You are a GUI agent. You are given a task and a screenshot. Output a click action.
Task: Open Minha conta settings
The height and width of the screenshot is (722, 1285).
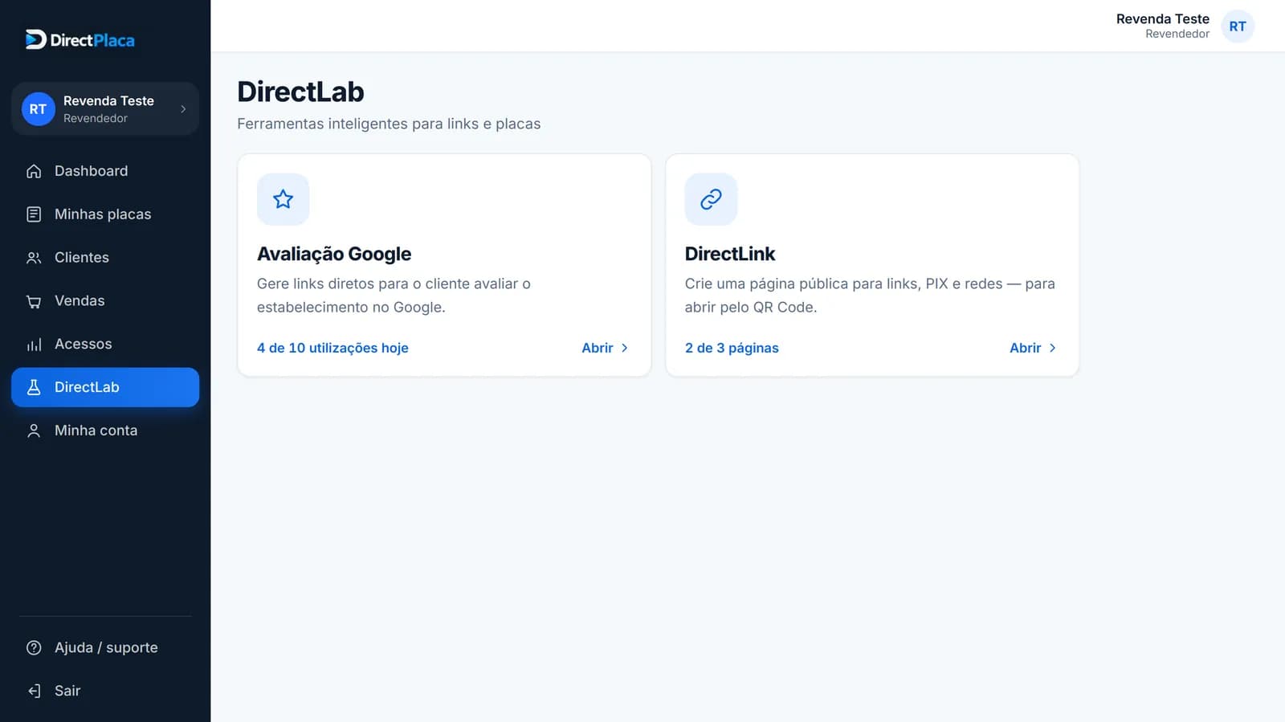105,430
